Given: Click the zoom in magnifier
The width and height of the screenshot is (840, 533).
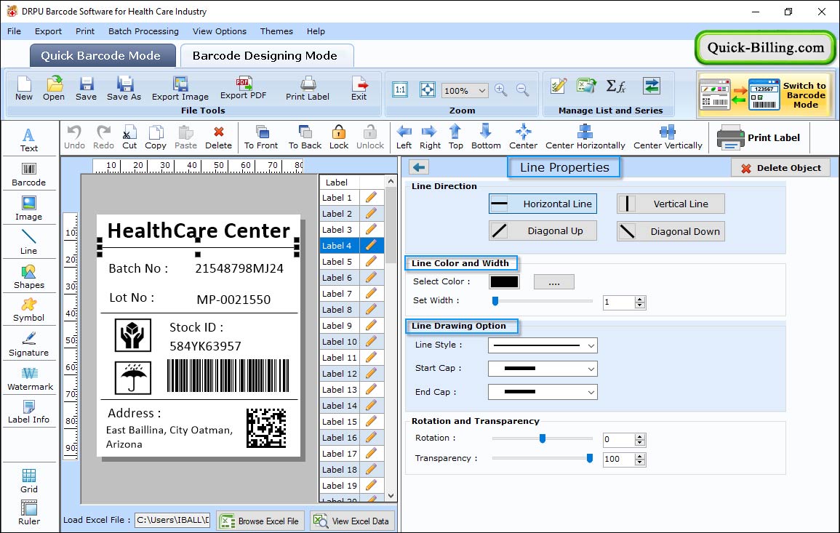Looking at the screenshot, I should point(501,89).
